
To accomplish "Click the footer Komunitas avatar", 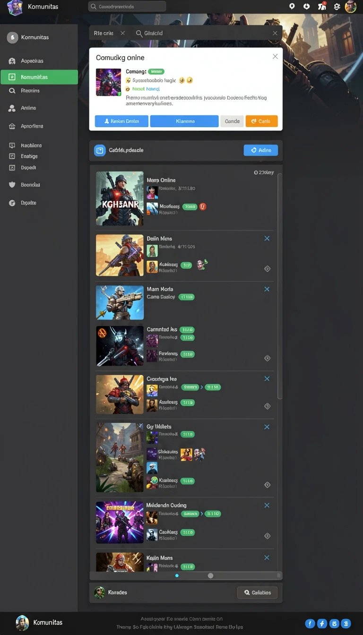I will (22, 622).
